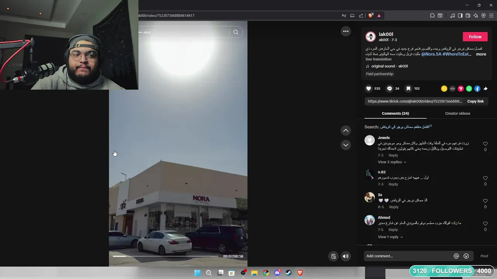Open the three-dot more options menu on the video
The image size is (497, 279).
click(x=346, y=31)
